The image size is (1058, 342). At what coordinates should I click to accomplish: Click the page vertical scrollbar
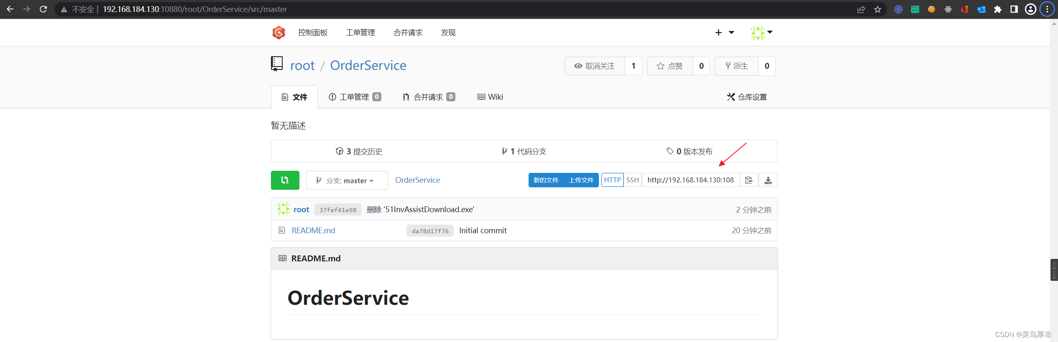pyautogui.click(x=1054, y=180)
